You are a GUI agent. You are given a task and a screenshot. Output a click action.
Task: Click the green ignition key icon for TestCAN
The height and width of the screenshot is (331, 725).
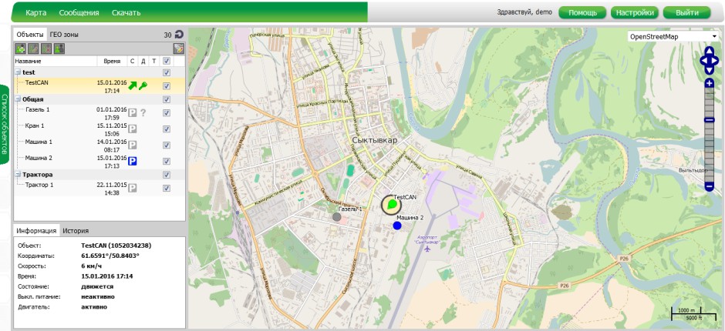coord(143,85)
